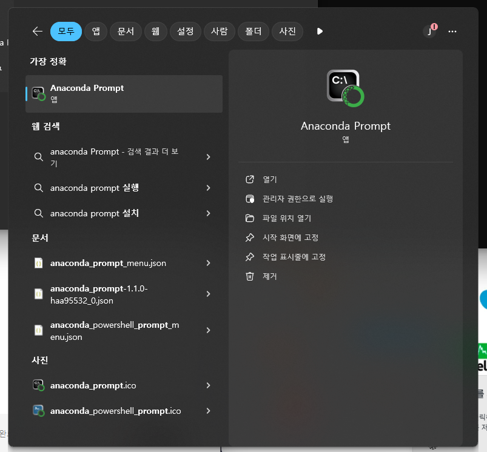Click file icon of anaconda_powershell_prompt_menu.json
Screen dimensions: 487x452
(x=39, y=330)
